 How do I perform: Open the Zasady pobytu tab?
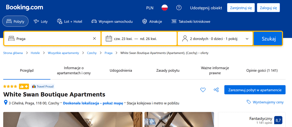168,70
